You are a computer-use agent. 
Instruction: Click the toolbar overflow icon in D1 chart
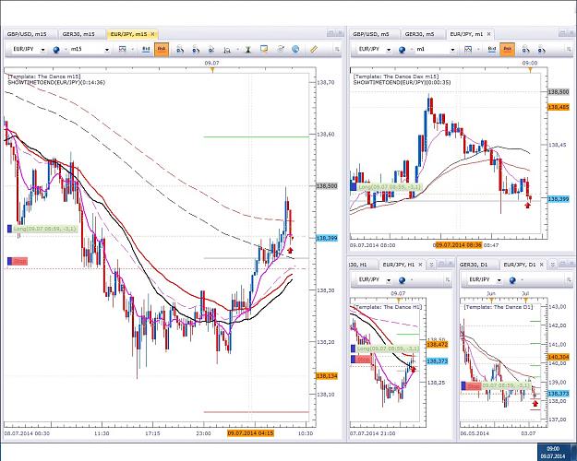click(x=570, y=280)
